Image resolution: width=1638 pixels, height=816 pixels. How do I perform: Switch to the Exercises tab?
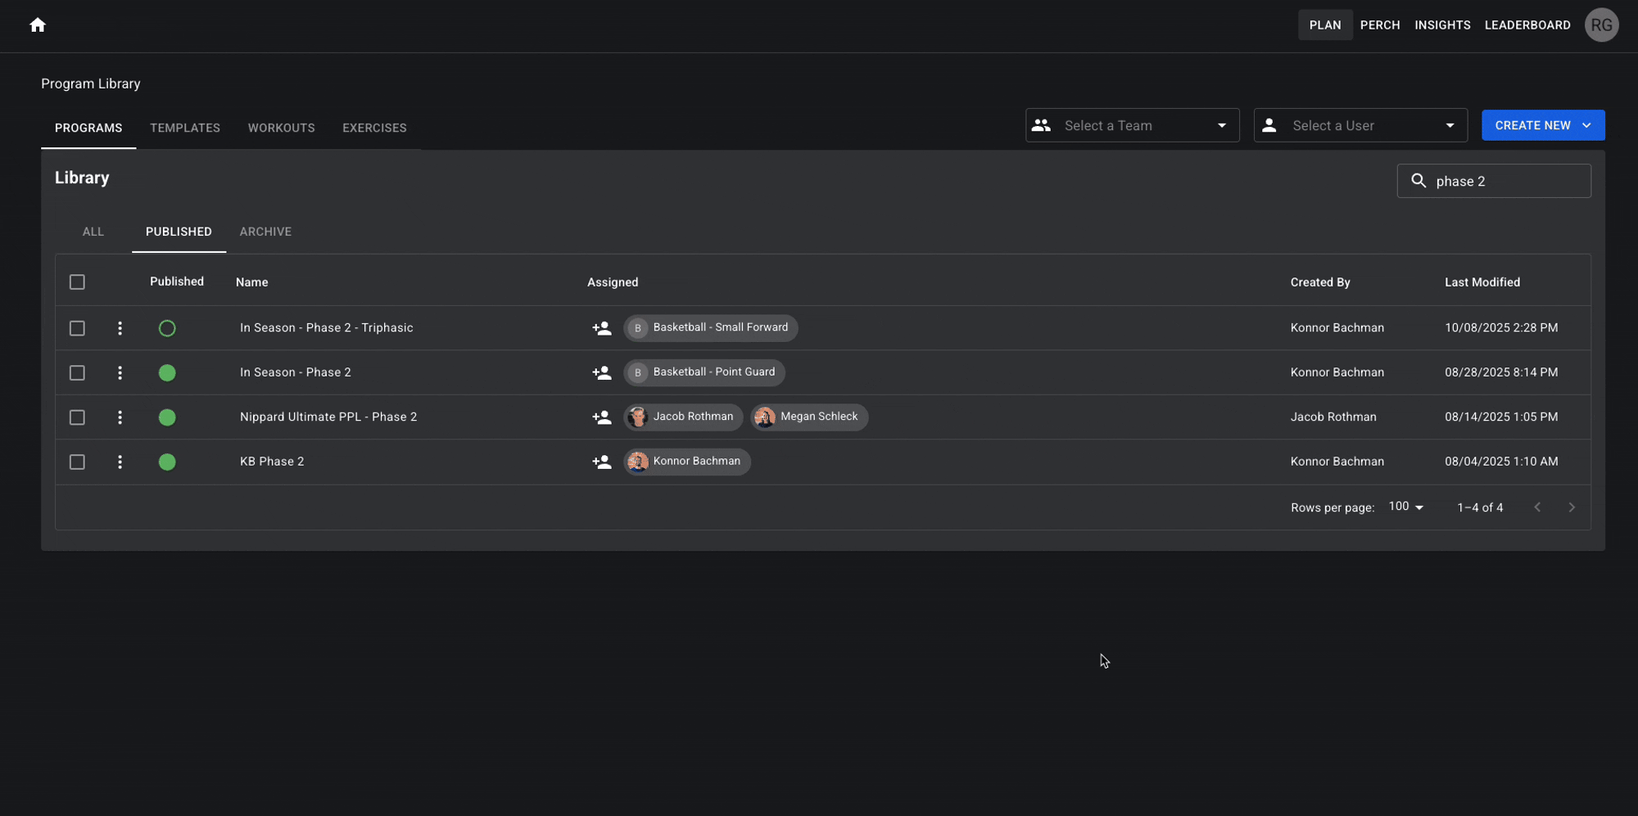click(374, 128)
